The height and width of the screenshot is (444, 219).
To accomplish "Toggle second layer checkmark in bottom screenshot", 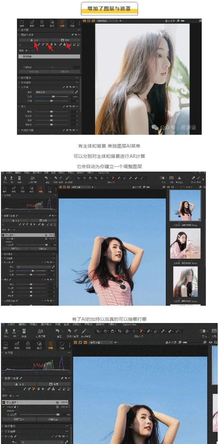I will pos(4,407).
